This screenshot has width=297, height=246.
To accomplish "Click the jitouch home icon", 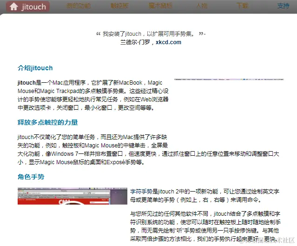I will (x=13, y=7).
